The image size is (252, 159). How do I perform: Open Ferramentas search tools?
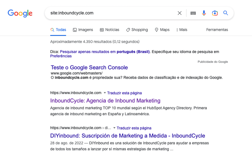tap(217, 30)
